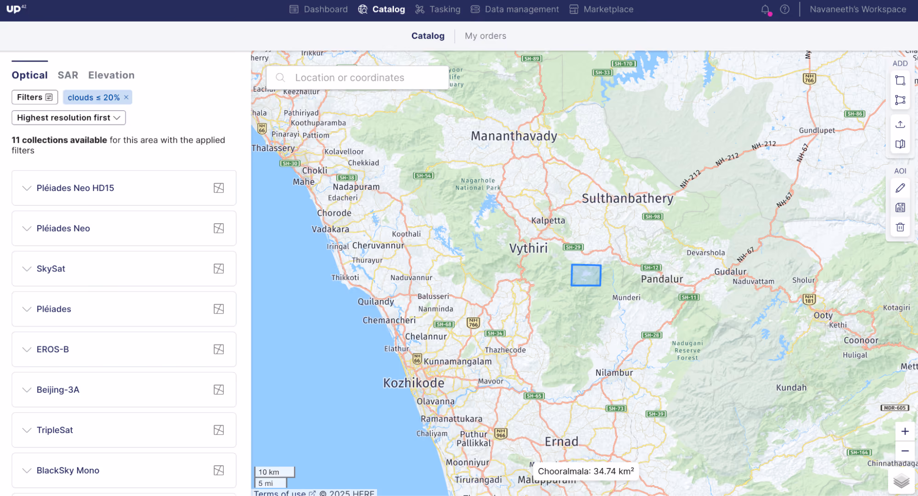Open the Filters panel

point(35,97)
